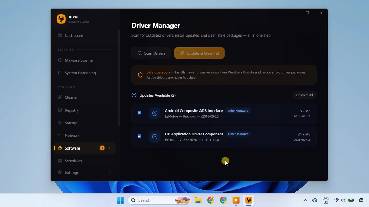Go to the Registry section
Viewport: 369px width, 207px height.
click(x=84, y=110)
